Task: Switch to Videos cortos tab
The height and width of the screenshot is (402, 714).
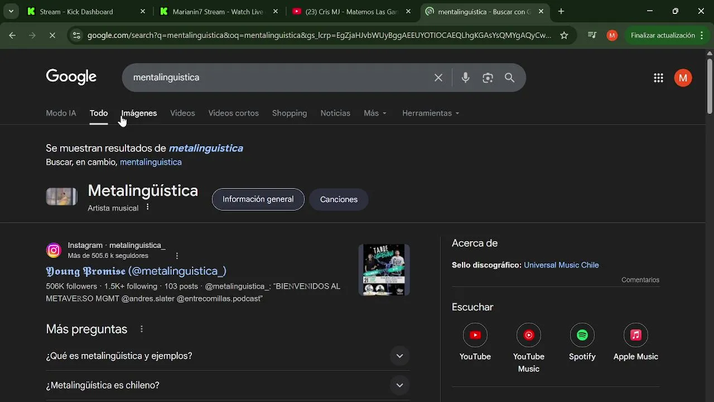Action: click(233, 113)
